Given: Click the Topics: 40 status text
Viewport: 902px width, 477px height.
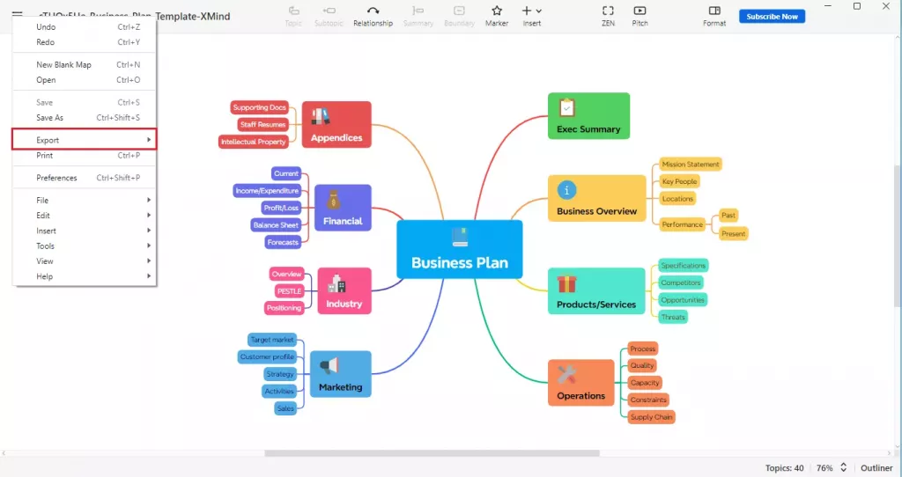Looking at the screenshot, I should tap(784, 468).
